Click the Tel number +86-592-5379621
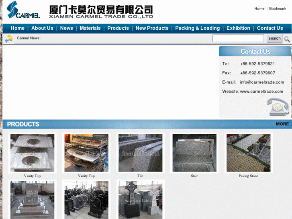Image resolution: width=292 pixels, height=219 pixels. pos(257,64)
